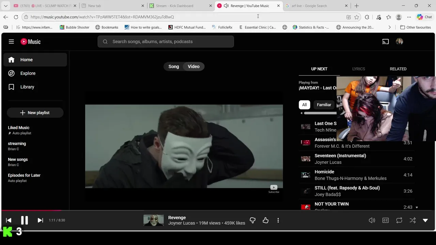Image resolution: width=436 pixels, height=245 pixels.
Task: Click the Seventeen (Instrumental) thumbnail
Action: 306,159
